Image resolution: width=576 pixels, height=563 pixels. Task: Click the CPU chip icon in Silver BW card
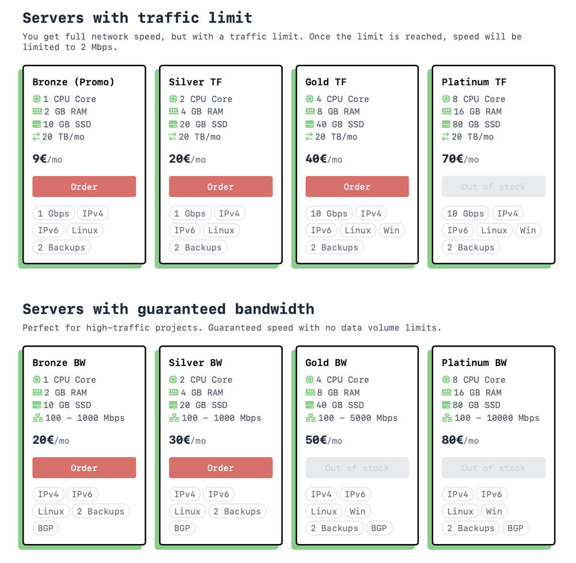(173, 380)
